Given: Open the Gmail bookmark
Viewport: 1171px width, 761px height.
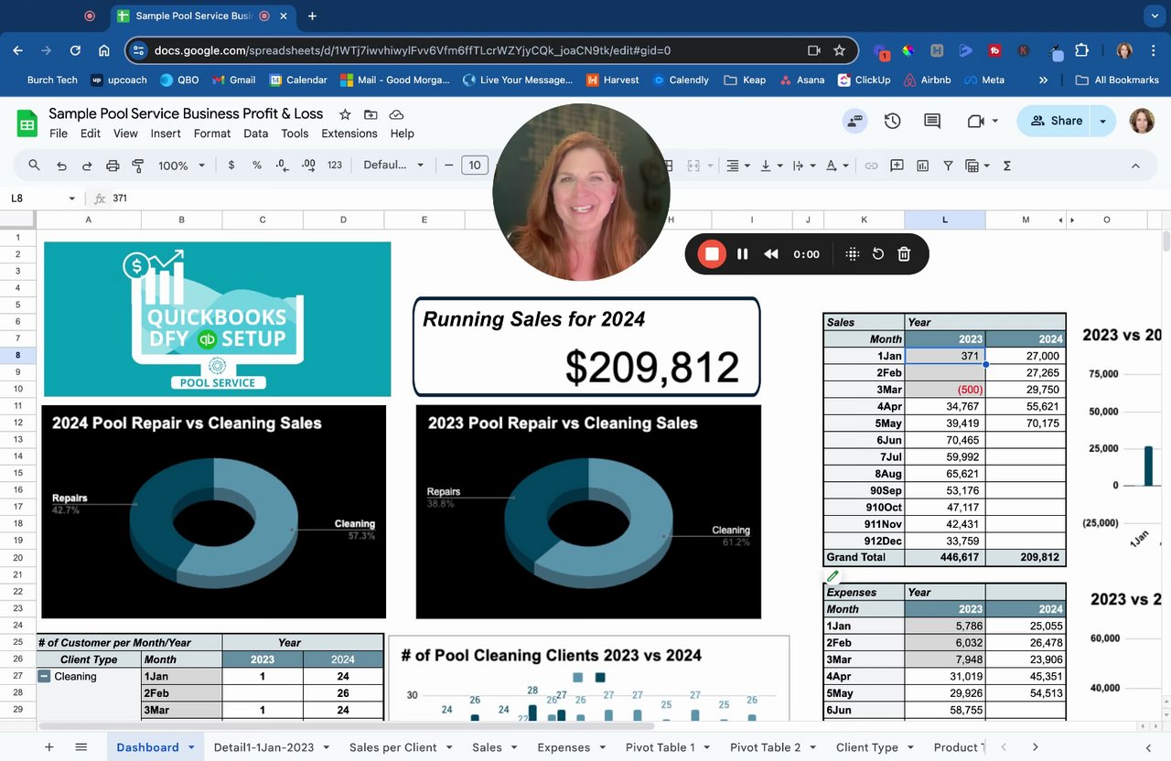Looking at the screenshot, I should coord(233,80).
